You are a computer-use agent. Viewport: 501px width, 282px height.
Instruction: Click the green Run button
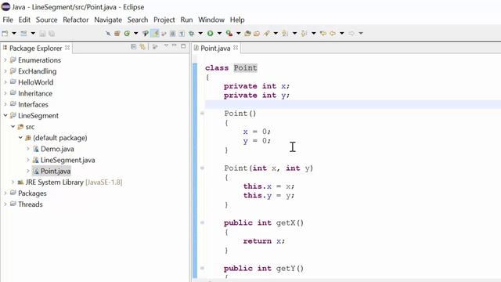[x=210, y=33]
